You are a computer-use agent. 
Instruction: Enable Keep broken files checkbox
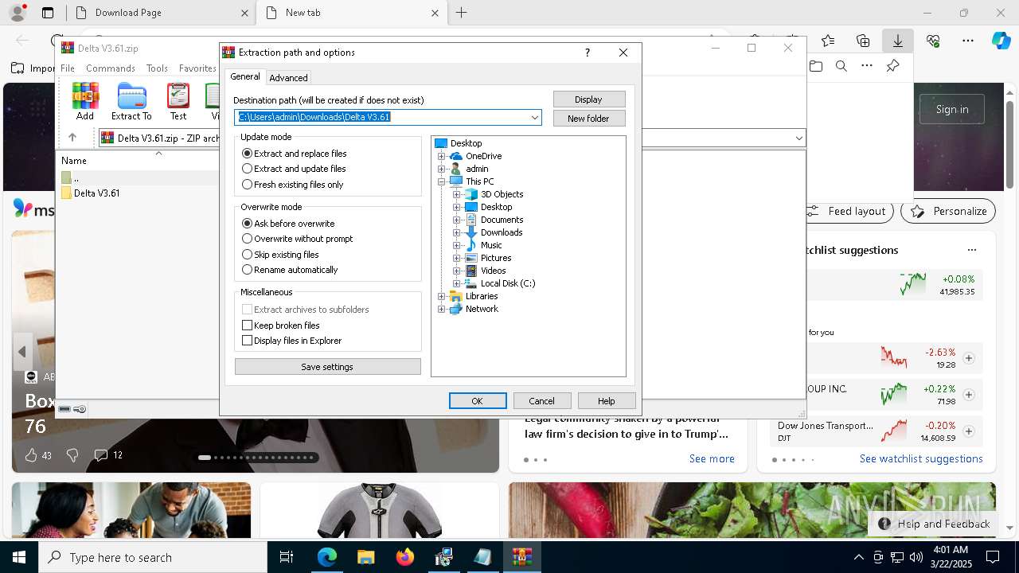(247, 325)
